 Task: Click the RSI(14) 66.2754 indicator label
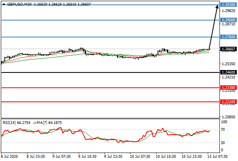[x=17, y=122]
